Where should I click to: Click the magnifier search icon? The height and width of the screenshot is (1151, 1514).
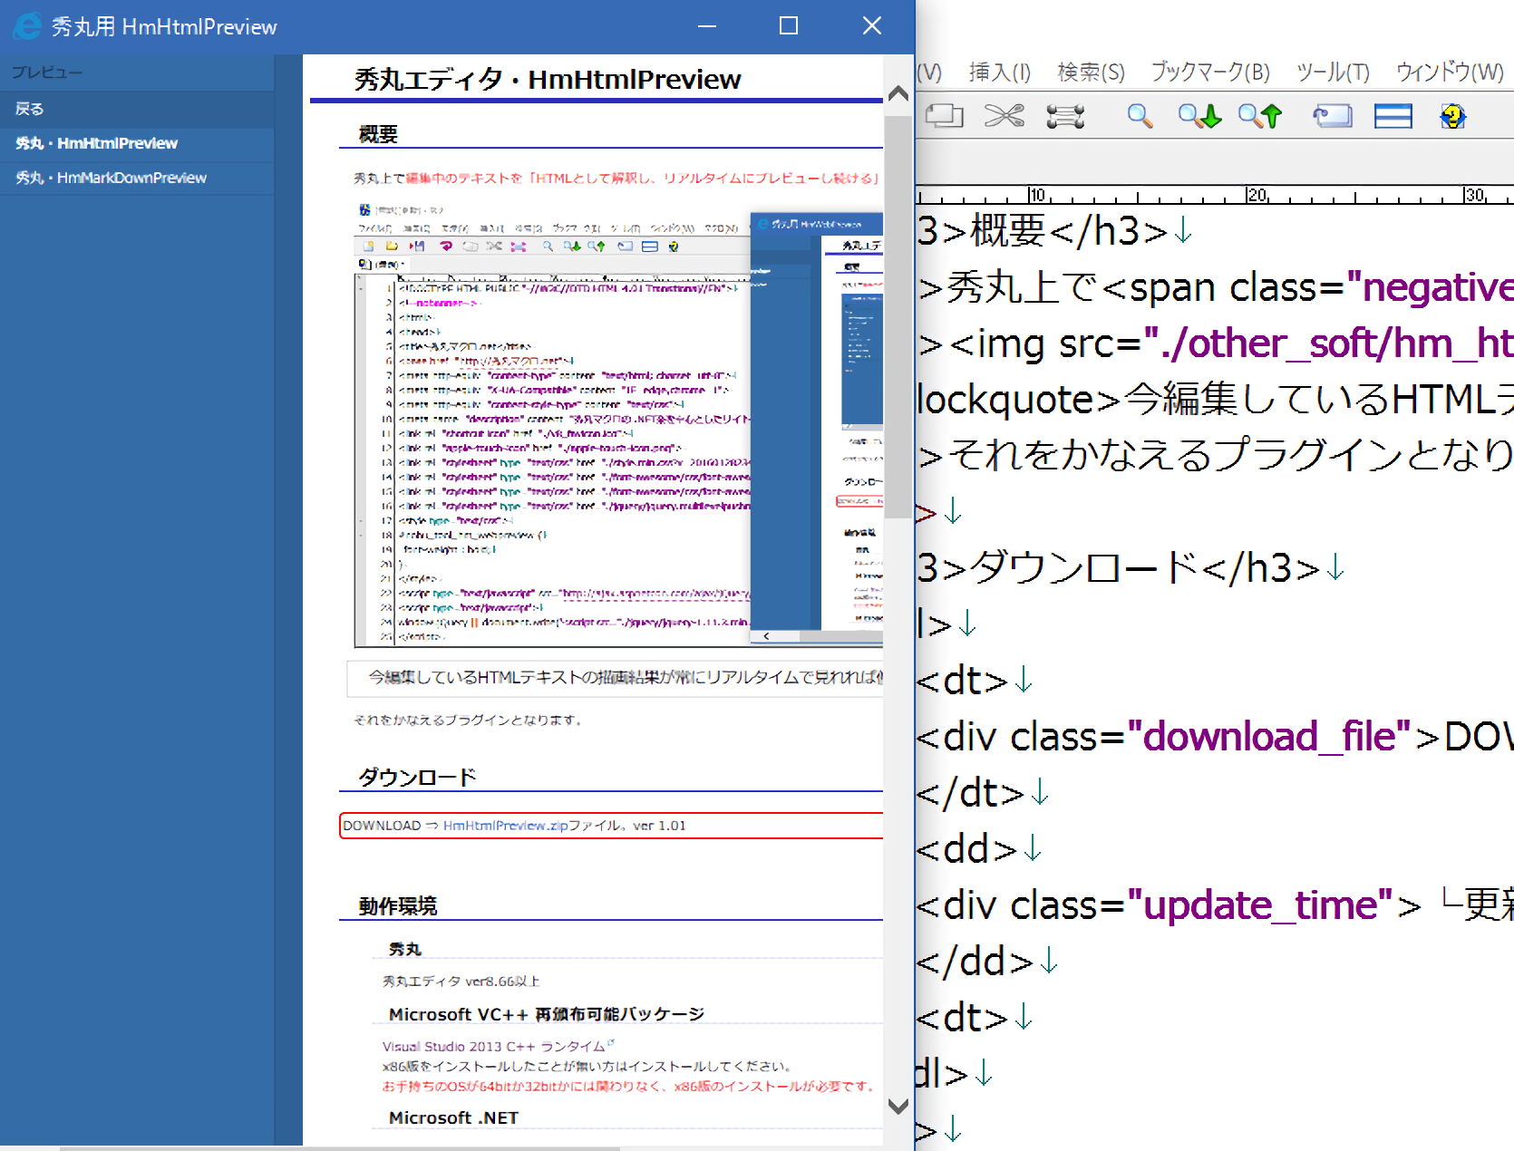[1140, 116]
